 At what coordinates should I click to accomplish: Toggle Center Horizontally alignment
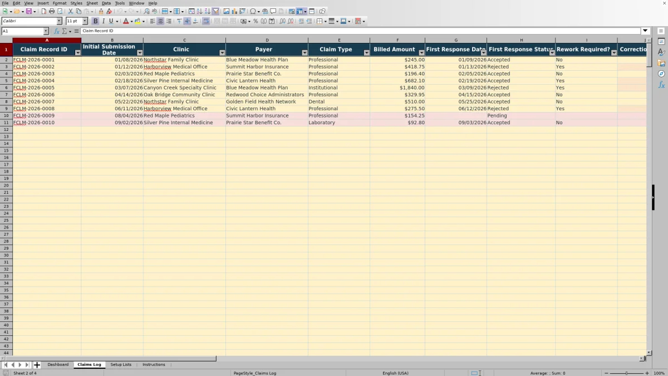(160, 21)
